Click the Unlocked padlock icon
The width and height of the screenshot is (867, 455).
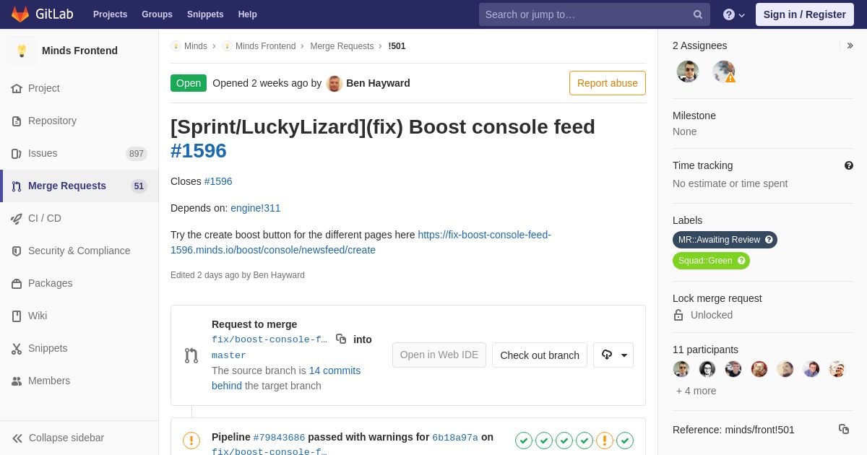[x=678, y=315]
